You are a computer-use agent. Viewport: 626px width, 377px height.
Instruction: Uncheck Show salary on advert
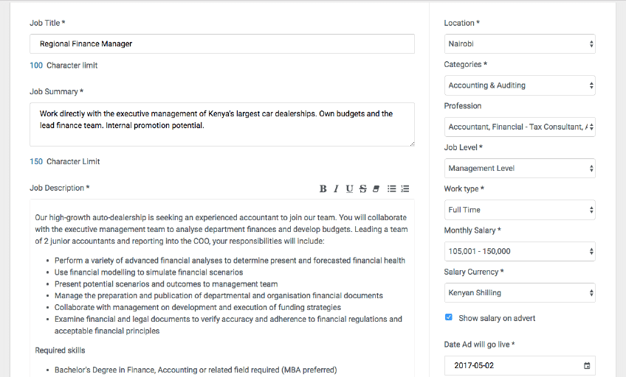click(x=449, y=318)
